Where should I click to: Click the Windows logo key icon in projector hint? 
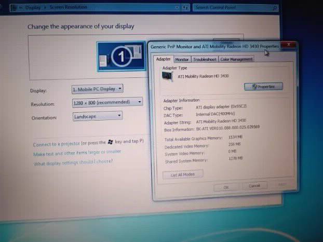tap(111, 142)
